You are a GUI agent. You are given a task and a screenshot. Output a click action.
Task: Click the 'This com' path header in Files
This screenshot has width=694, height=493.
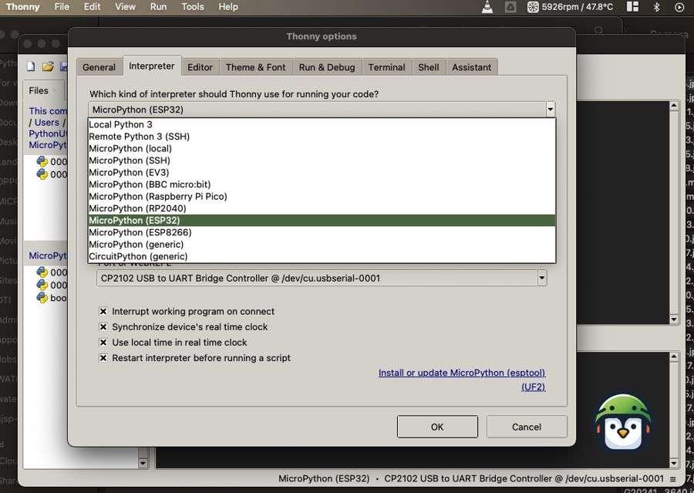[48, 111]
